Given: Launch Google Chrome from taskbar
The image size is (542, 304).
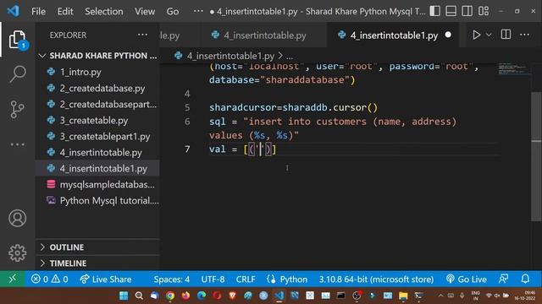Looking at the screenshot, I should [x=170, y=296].
